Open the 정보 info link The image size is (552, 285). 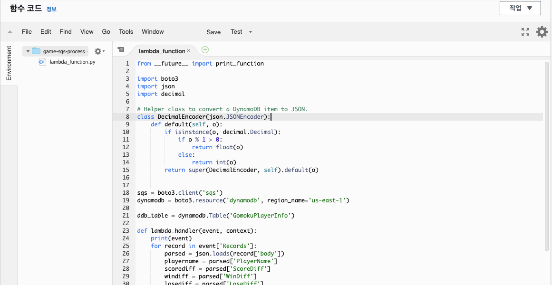coord(51,9)
